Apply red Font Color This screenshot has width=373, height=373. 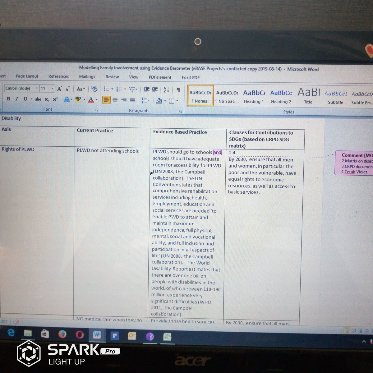pyautogui.click(x=91, y=100)
